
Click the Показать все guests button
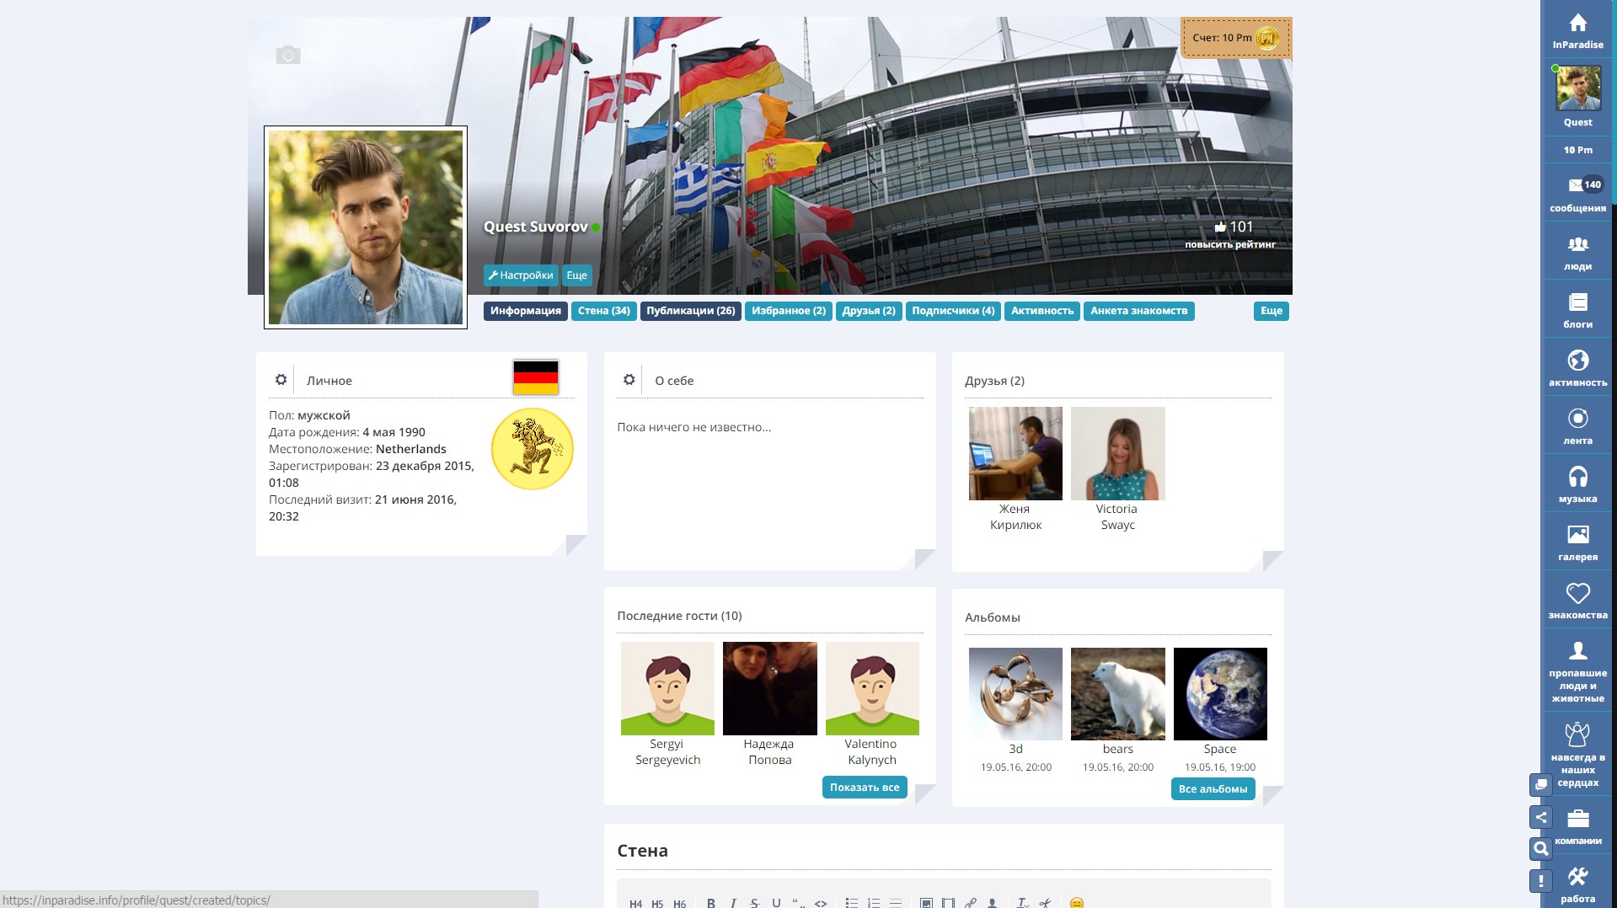tap(864, 788)
